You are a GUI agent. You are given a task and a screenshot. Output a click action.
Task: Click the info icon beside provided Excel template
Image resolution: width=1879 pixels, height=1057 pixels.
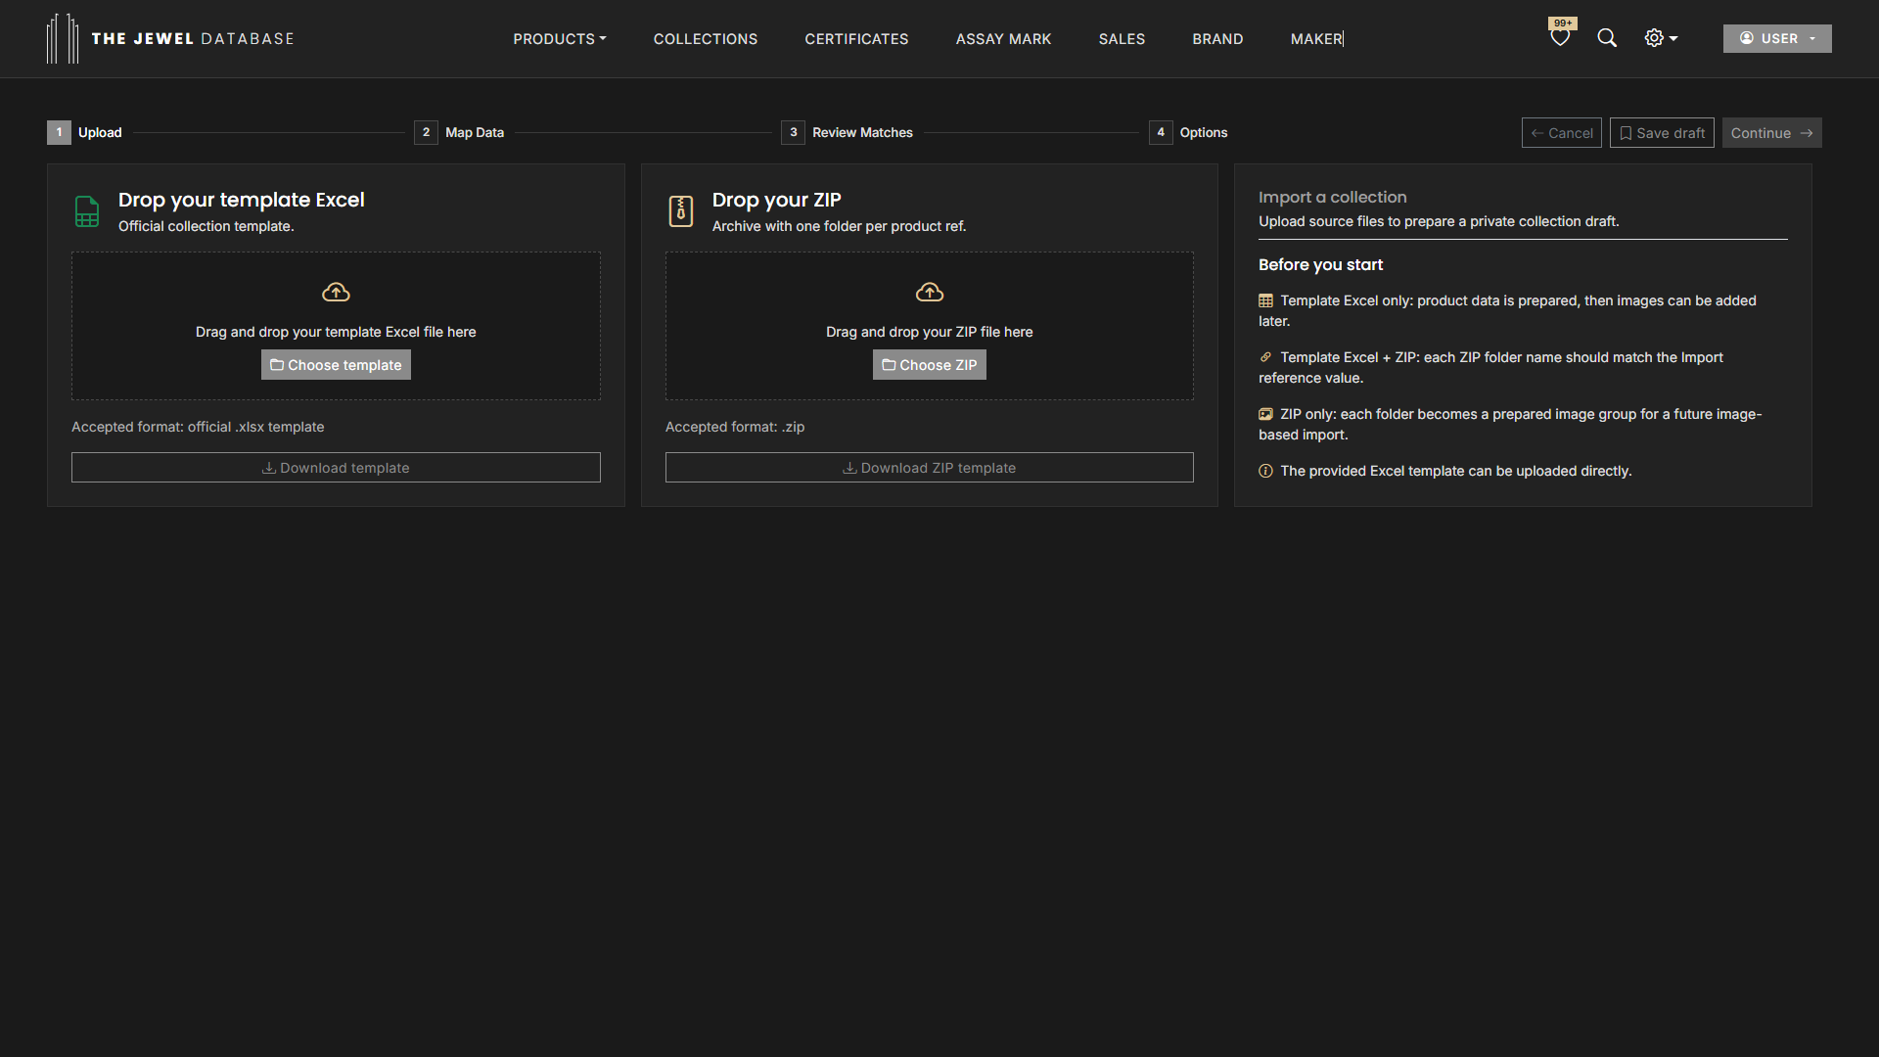click(x=1265, y=472)
